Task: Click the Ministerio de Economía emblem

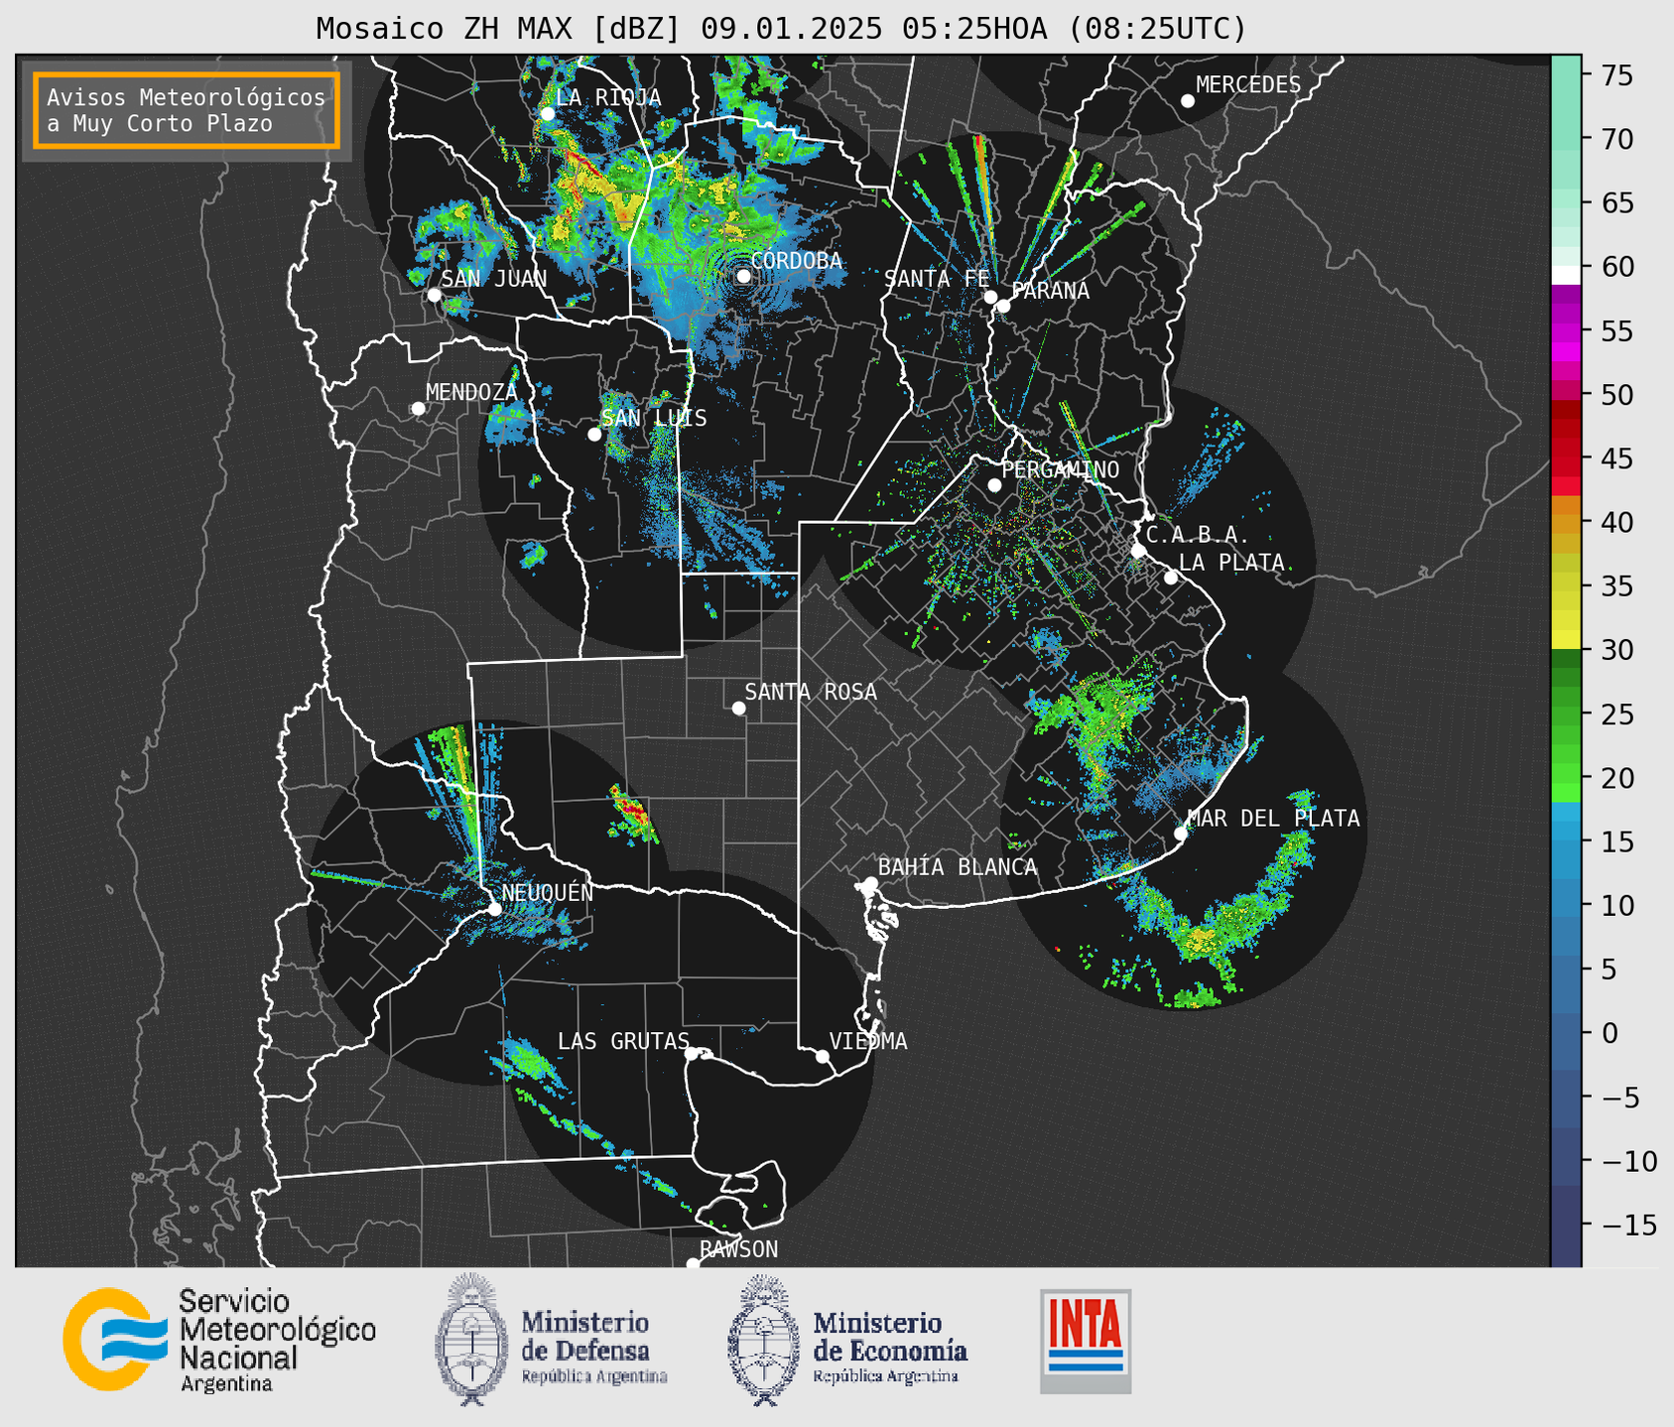Action: (x=763, y=1340)
